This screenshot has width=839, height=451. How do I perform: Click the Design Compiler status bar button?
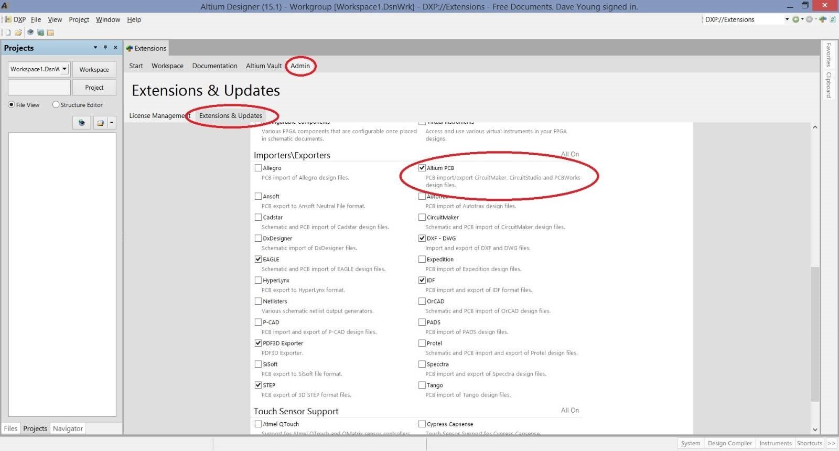[730, 443]
